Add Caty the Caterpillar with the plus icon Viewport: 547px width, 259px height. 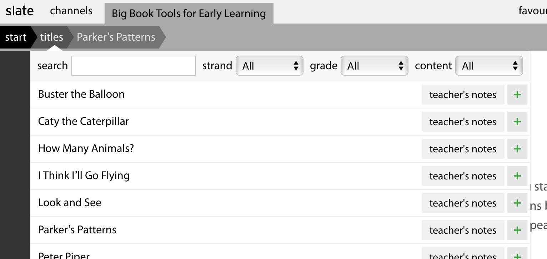tap(517, 122)
